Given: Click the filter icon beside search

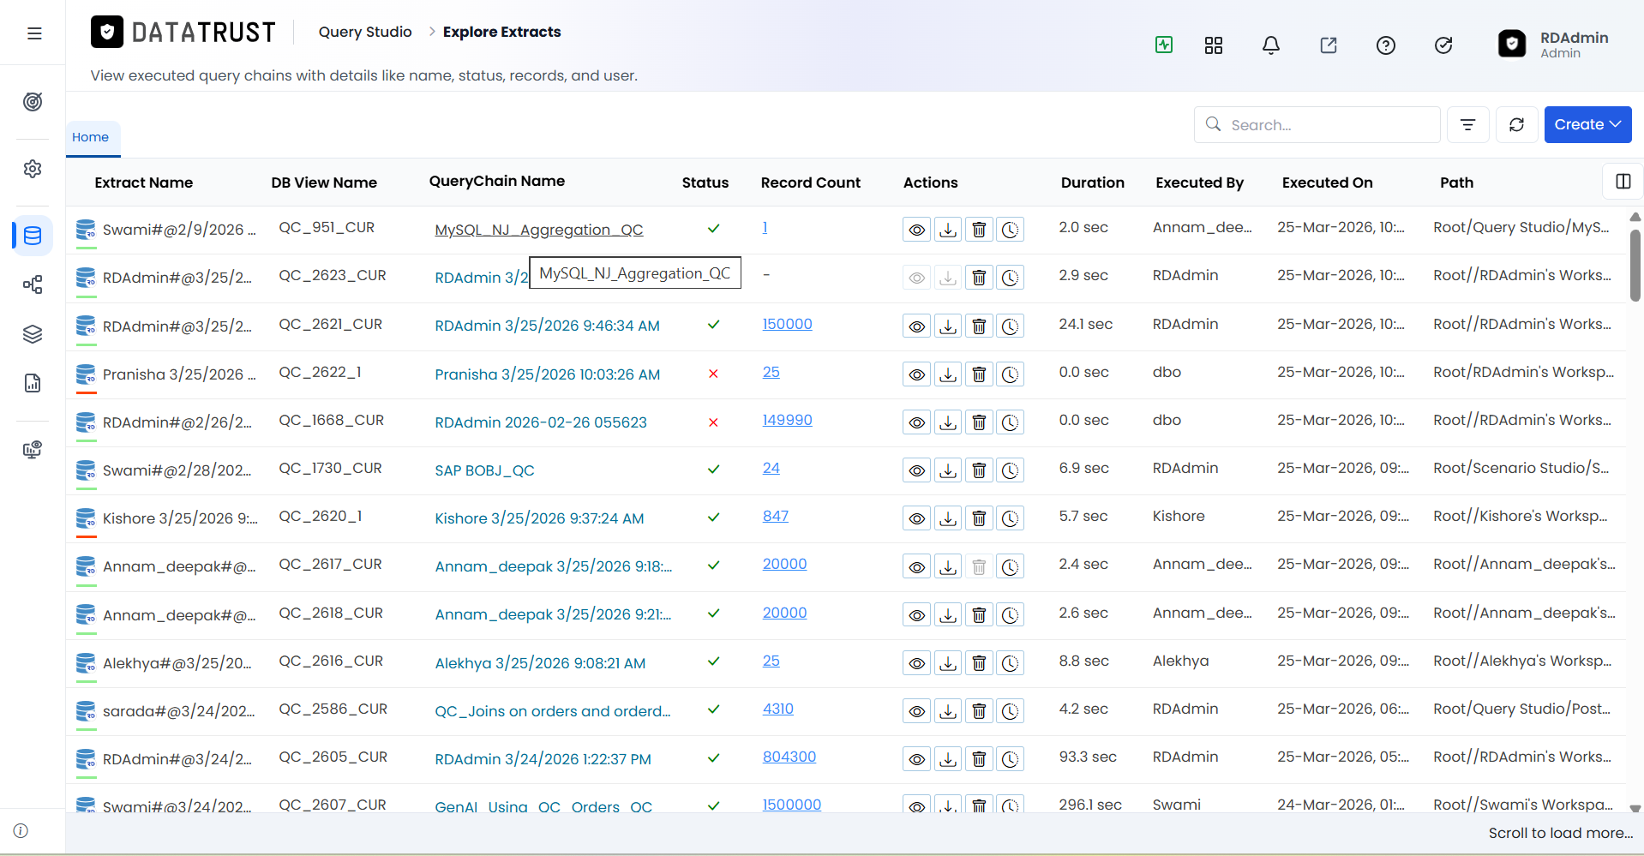Looking at the screenshot, I should 1468,125.
